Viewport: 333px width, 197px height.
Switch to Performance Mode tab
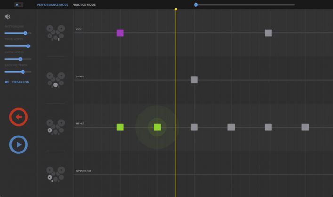pos(53,5)
